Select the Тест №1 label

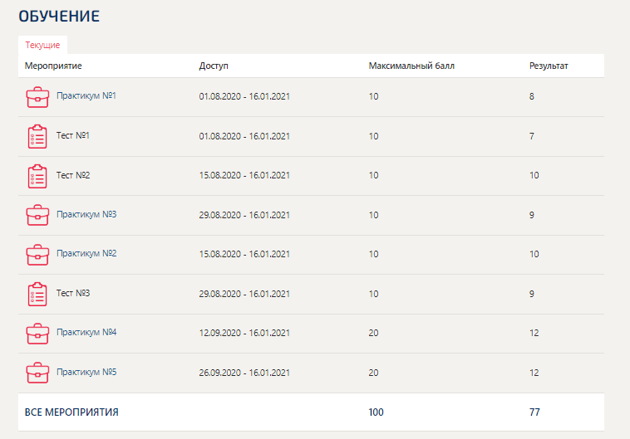[72, 135]
